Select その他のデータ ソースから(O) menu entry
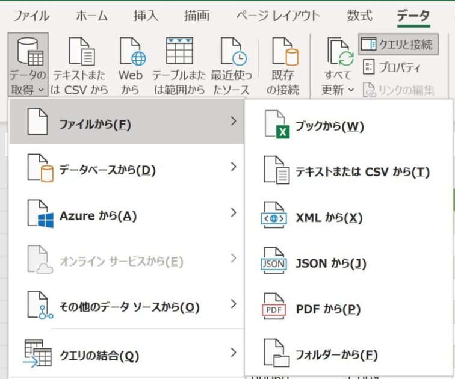This screenshot has width=455, height=379. (126, 305)
